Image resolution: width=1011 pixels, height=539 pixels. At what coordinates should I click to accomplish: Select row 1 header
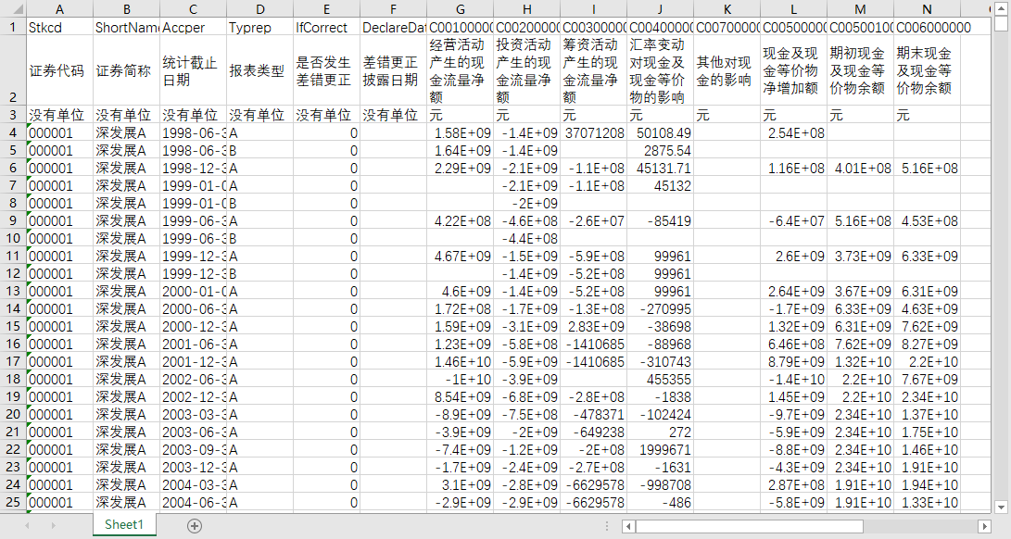pos(13,27)
